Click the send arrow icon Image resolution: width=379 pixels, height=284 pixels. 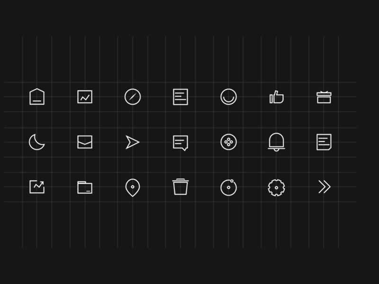[x=132, y=142]
